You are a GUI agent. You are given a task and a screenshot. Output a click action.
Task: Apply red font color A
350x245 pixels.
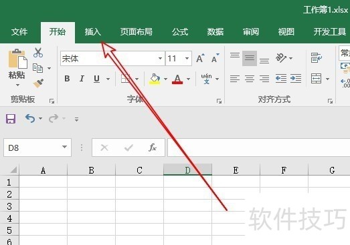(177, 79)
